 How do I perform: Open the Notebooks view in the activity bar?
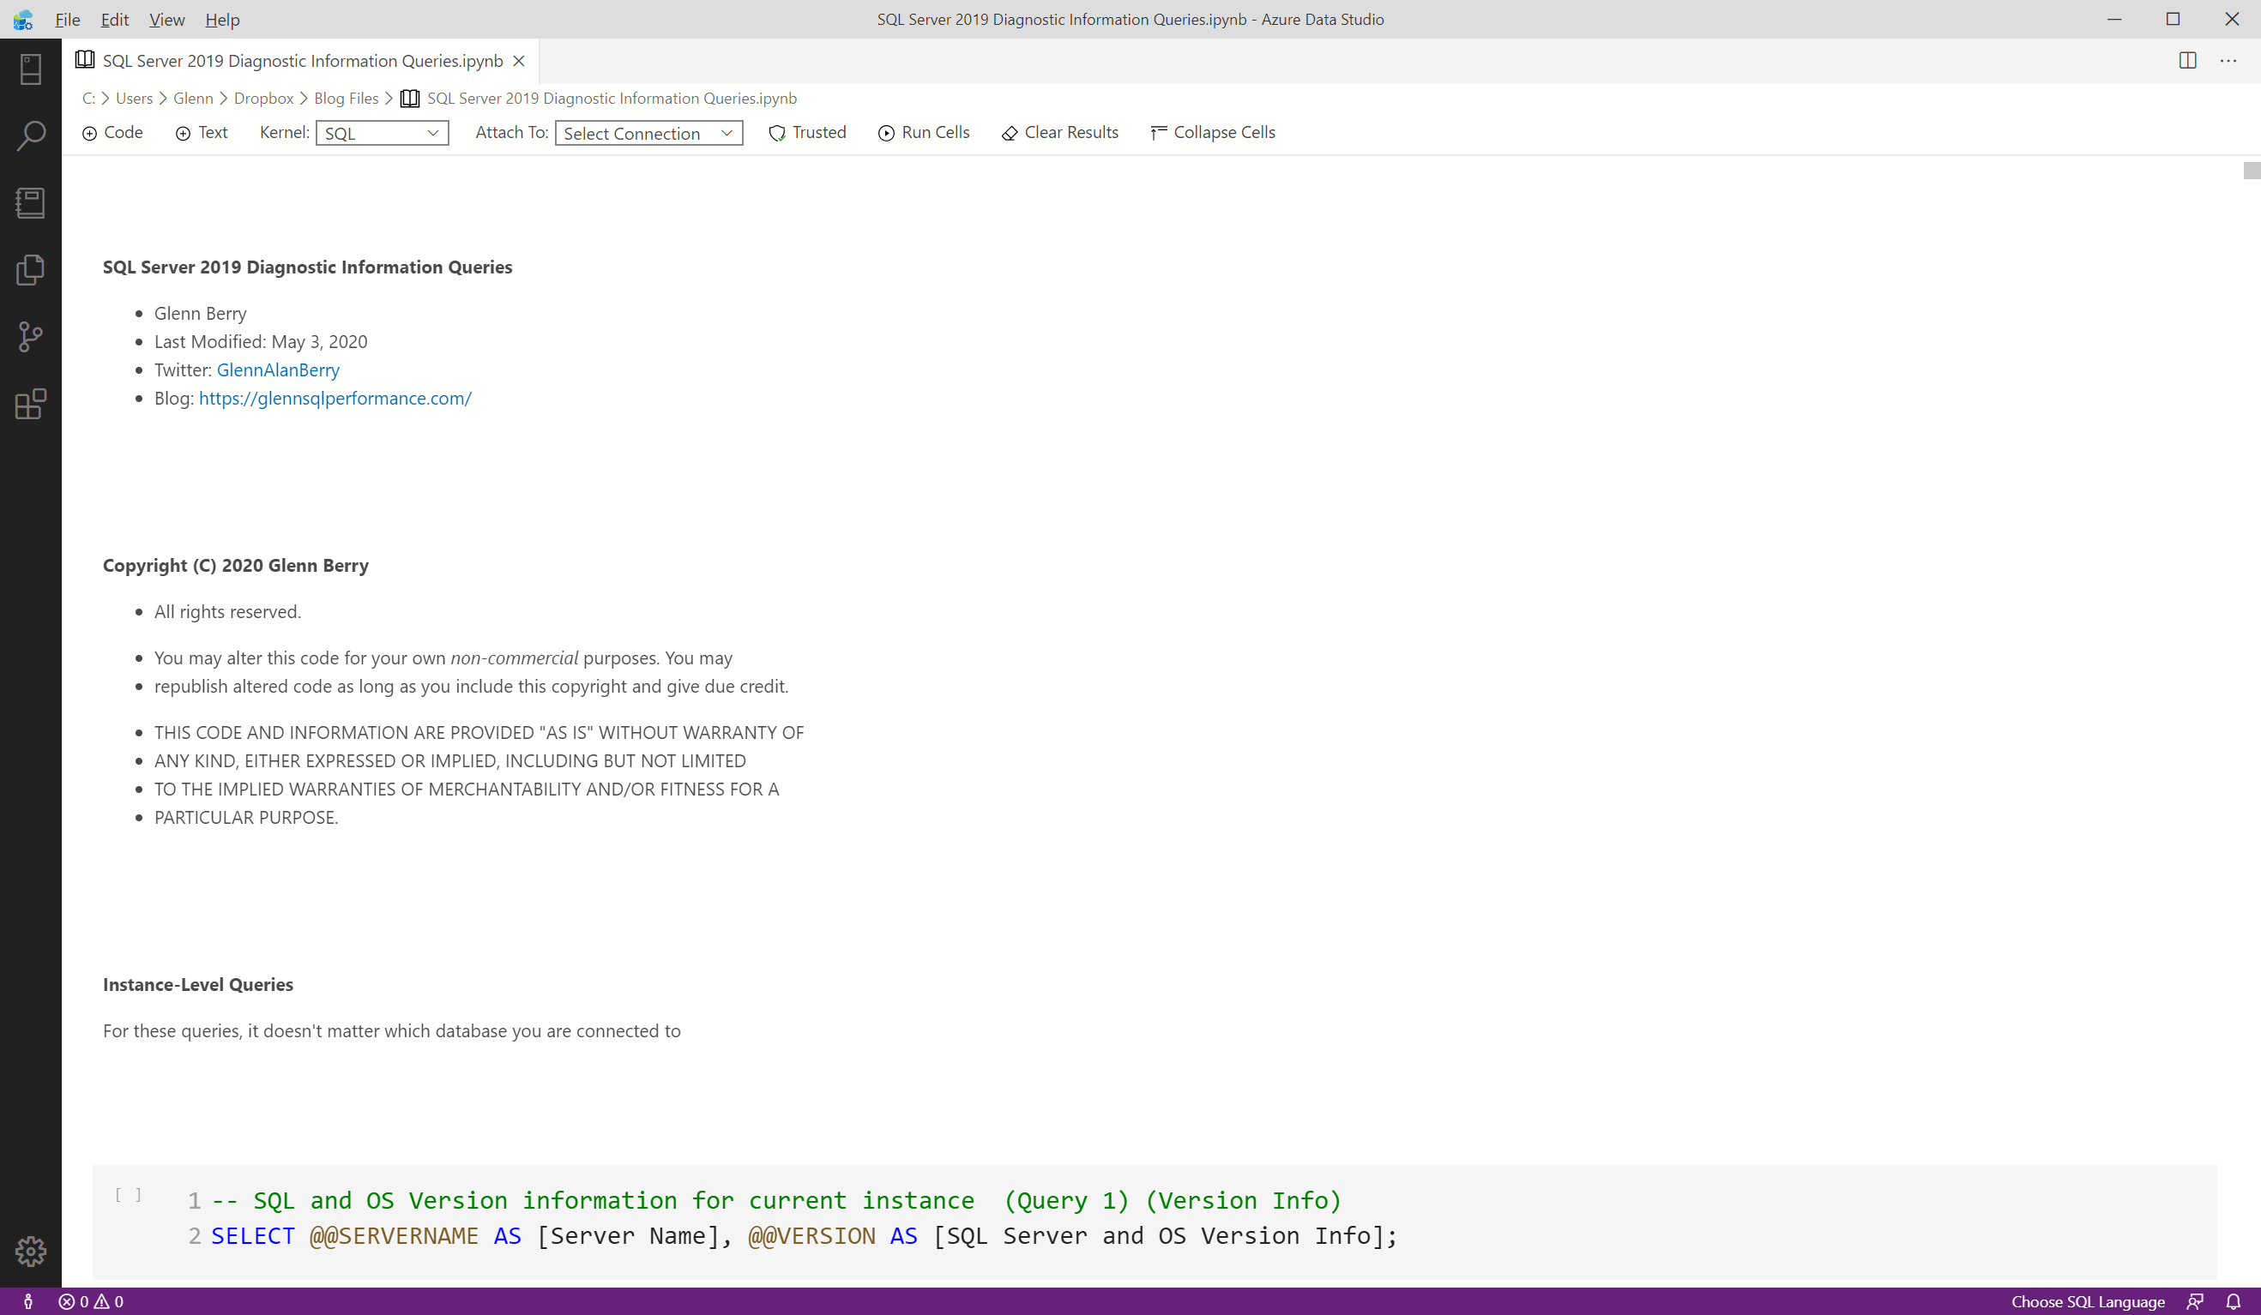pyautogui.click(x=31, y=202)
